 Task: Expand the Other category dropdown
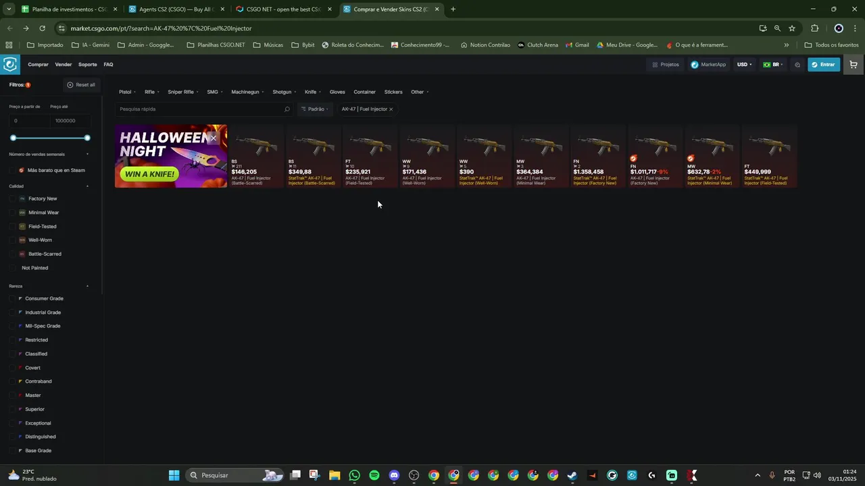pos(420,92)
